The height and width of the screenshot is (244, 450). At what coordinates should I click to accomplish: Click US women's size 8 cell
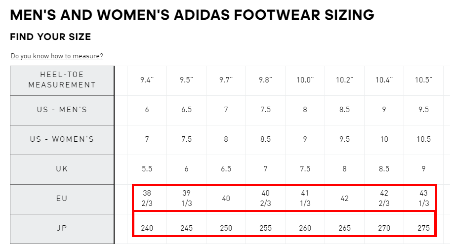(x=226, y=139)
